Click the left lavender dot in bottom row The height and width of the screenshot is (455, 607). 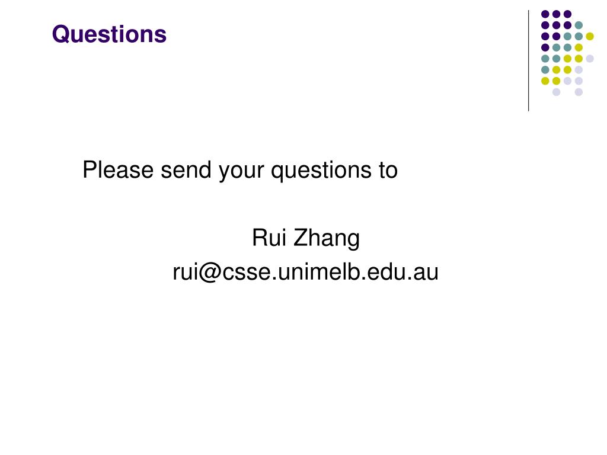click(556, 92)
